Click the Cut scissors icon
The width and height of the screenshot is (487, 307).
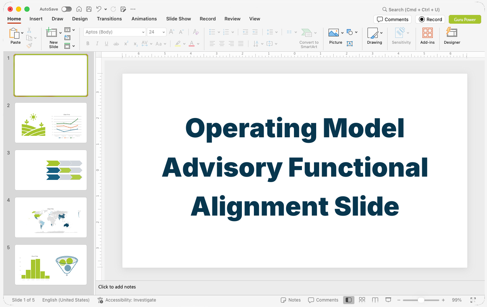[x=29, y=30]
